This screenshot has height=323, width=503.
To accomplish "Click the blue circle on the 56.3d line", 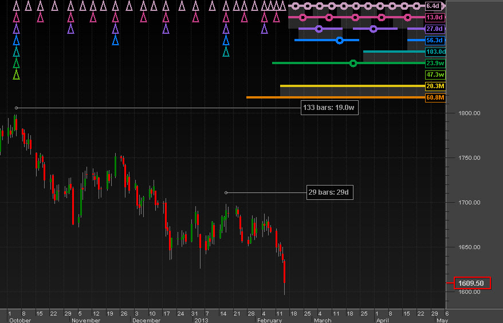I will [339, 40].
